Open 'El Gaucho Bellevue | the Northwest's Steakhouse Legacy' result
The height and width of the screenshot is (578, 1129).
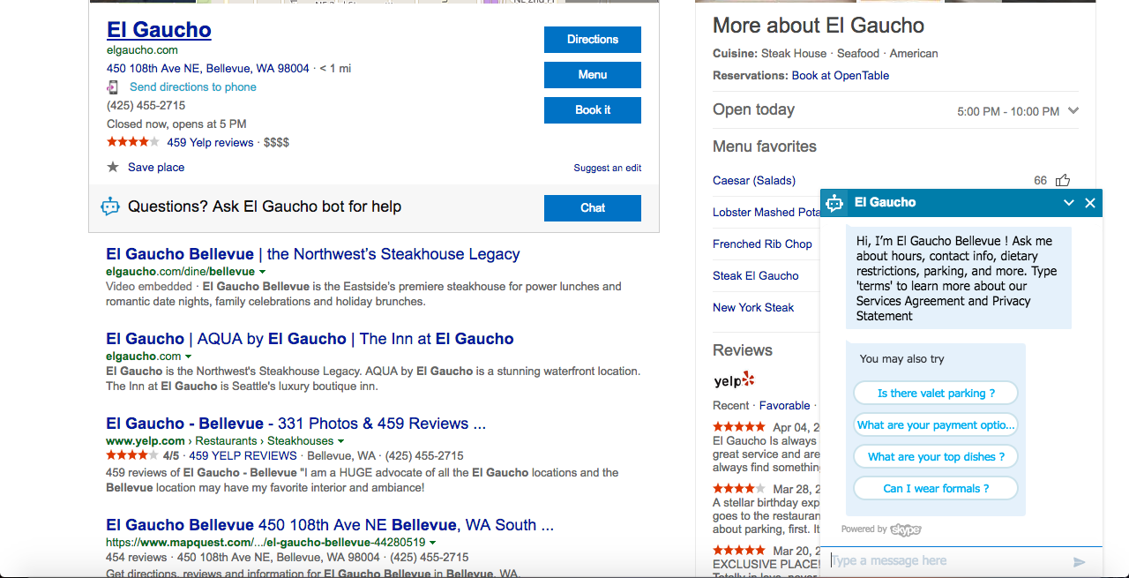[x=313, y=254]
